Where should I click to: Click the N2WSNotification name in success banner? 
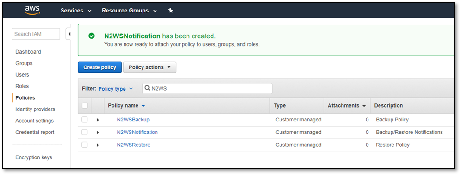132,36
